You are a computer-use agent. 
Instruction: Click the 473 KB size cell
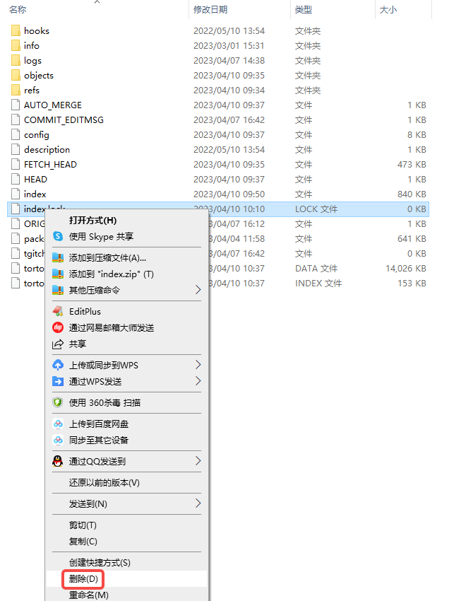pyautogui.click(x=412, y=165)
